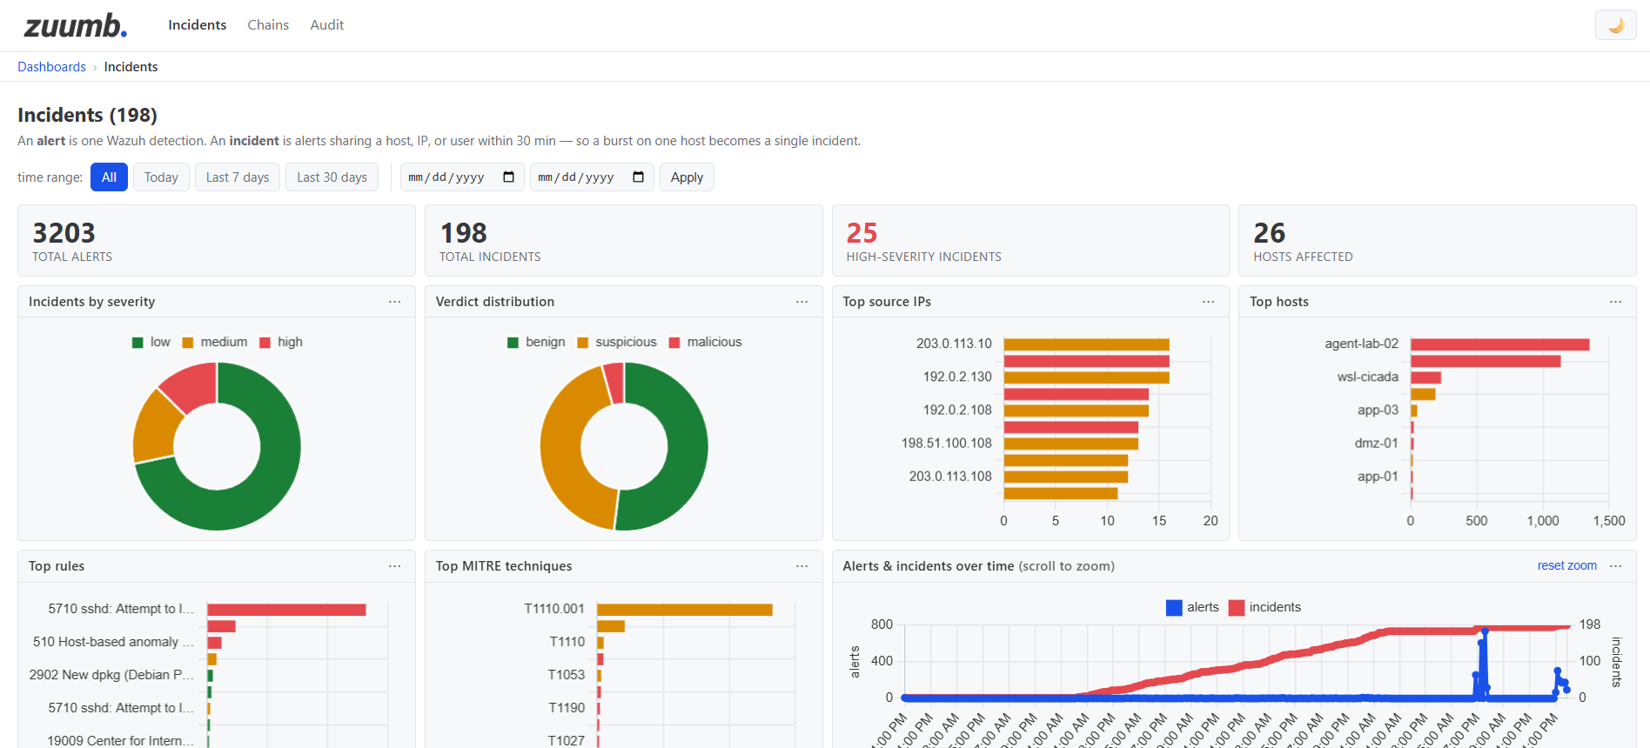The image size is (1650, 748).
Task: Hide the alerts series in the timeline legend
Action: [1193, 607]
